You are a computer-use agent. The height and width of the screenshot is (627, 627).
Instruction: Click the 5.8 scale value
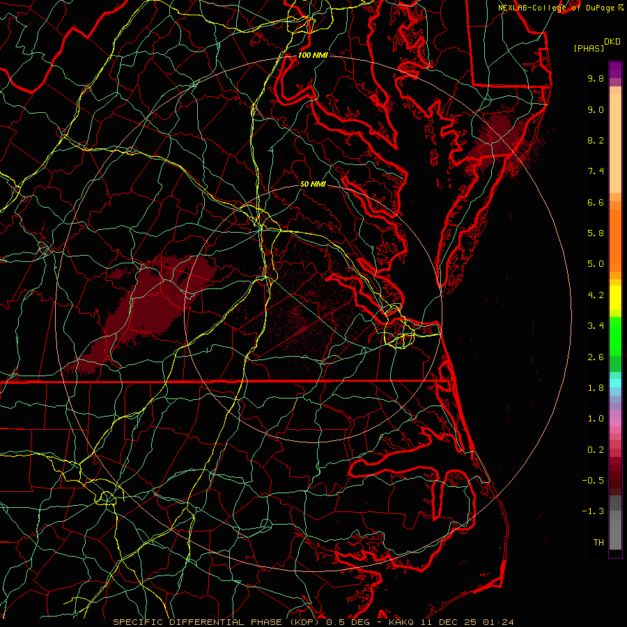(596, 233)
